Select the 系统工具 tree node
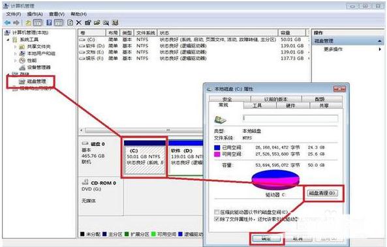This screenshot has width=387, height=247. pos(29,40)
